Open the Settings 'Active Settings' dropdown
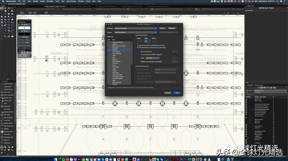The width and height of the screenshot is (288, 161). (x=135, y=28)
